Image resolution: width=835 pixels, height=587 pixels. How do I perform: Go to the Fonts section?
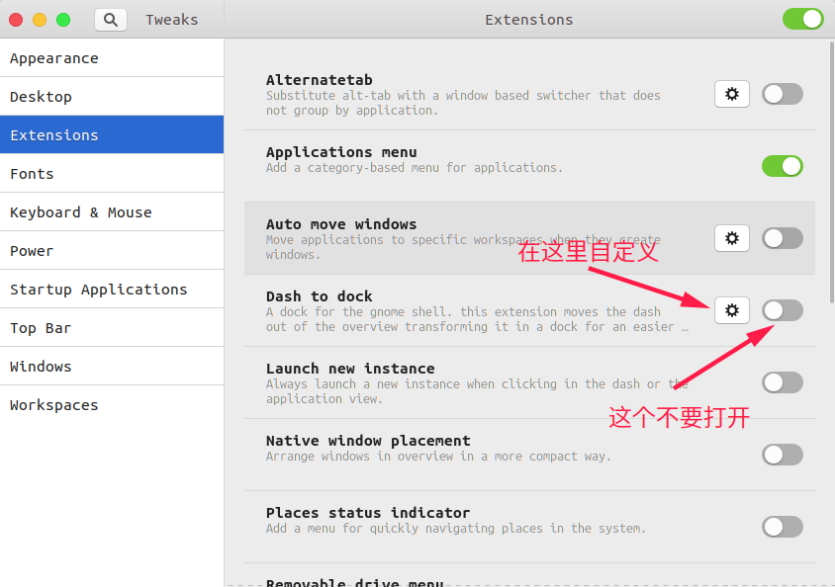[112, 173]
